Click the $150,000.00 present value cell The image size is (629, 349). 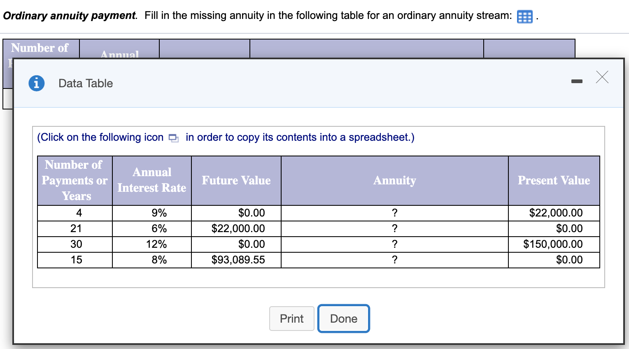(553, 244)
